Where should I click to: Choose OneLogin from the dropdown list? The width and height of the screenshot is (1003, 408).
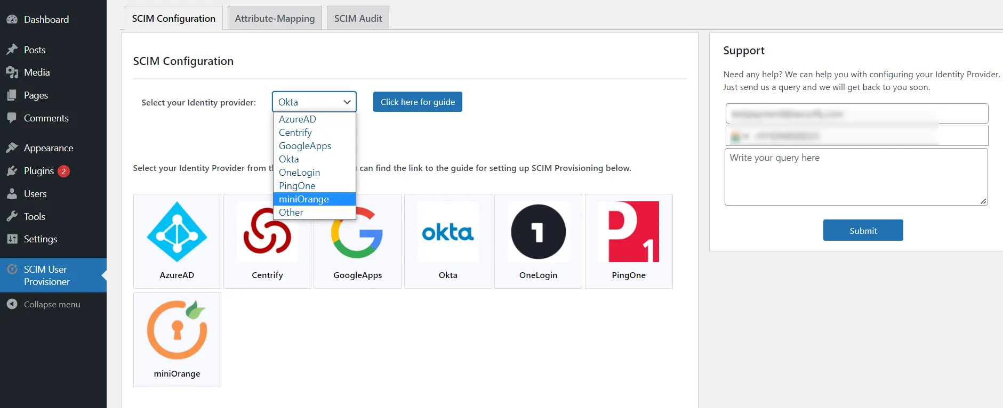(314, 173)
